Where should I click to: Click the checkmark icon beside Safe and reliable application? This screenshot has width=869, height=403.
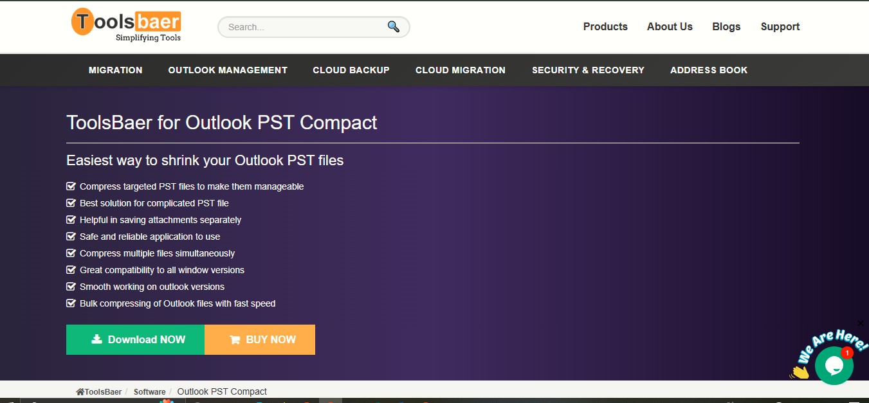click(71, 237)
